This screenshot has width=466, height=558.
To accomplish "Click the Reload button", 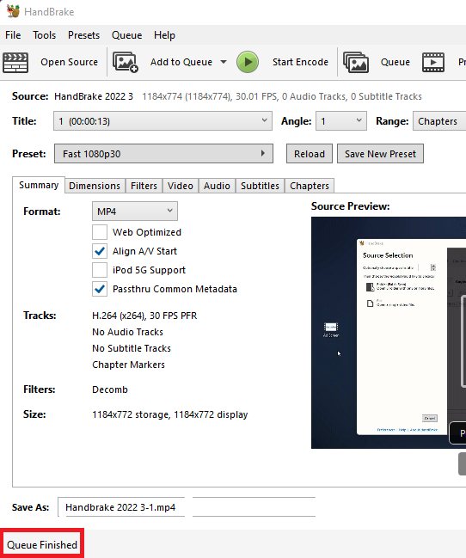I will point(310,154).
